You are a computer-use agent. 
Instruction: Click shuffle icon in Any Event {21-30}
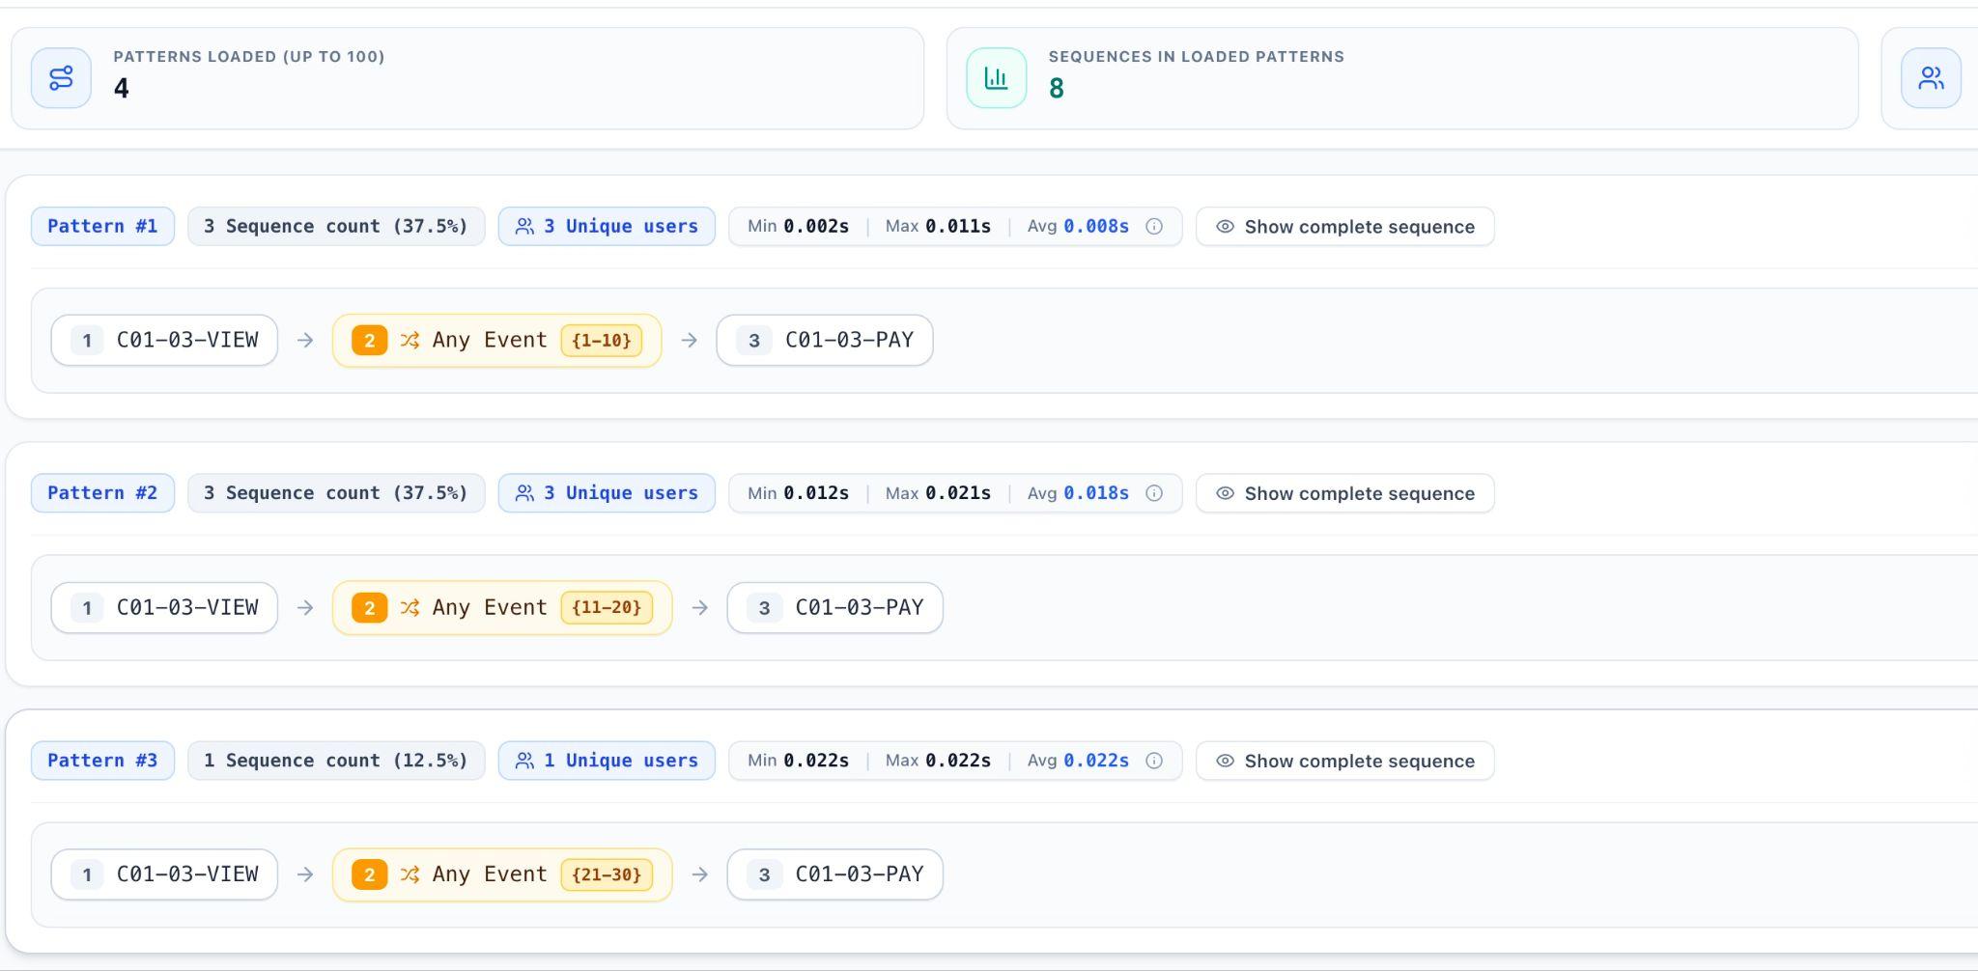[x=410, y=874]
